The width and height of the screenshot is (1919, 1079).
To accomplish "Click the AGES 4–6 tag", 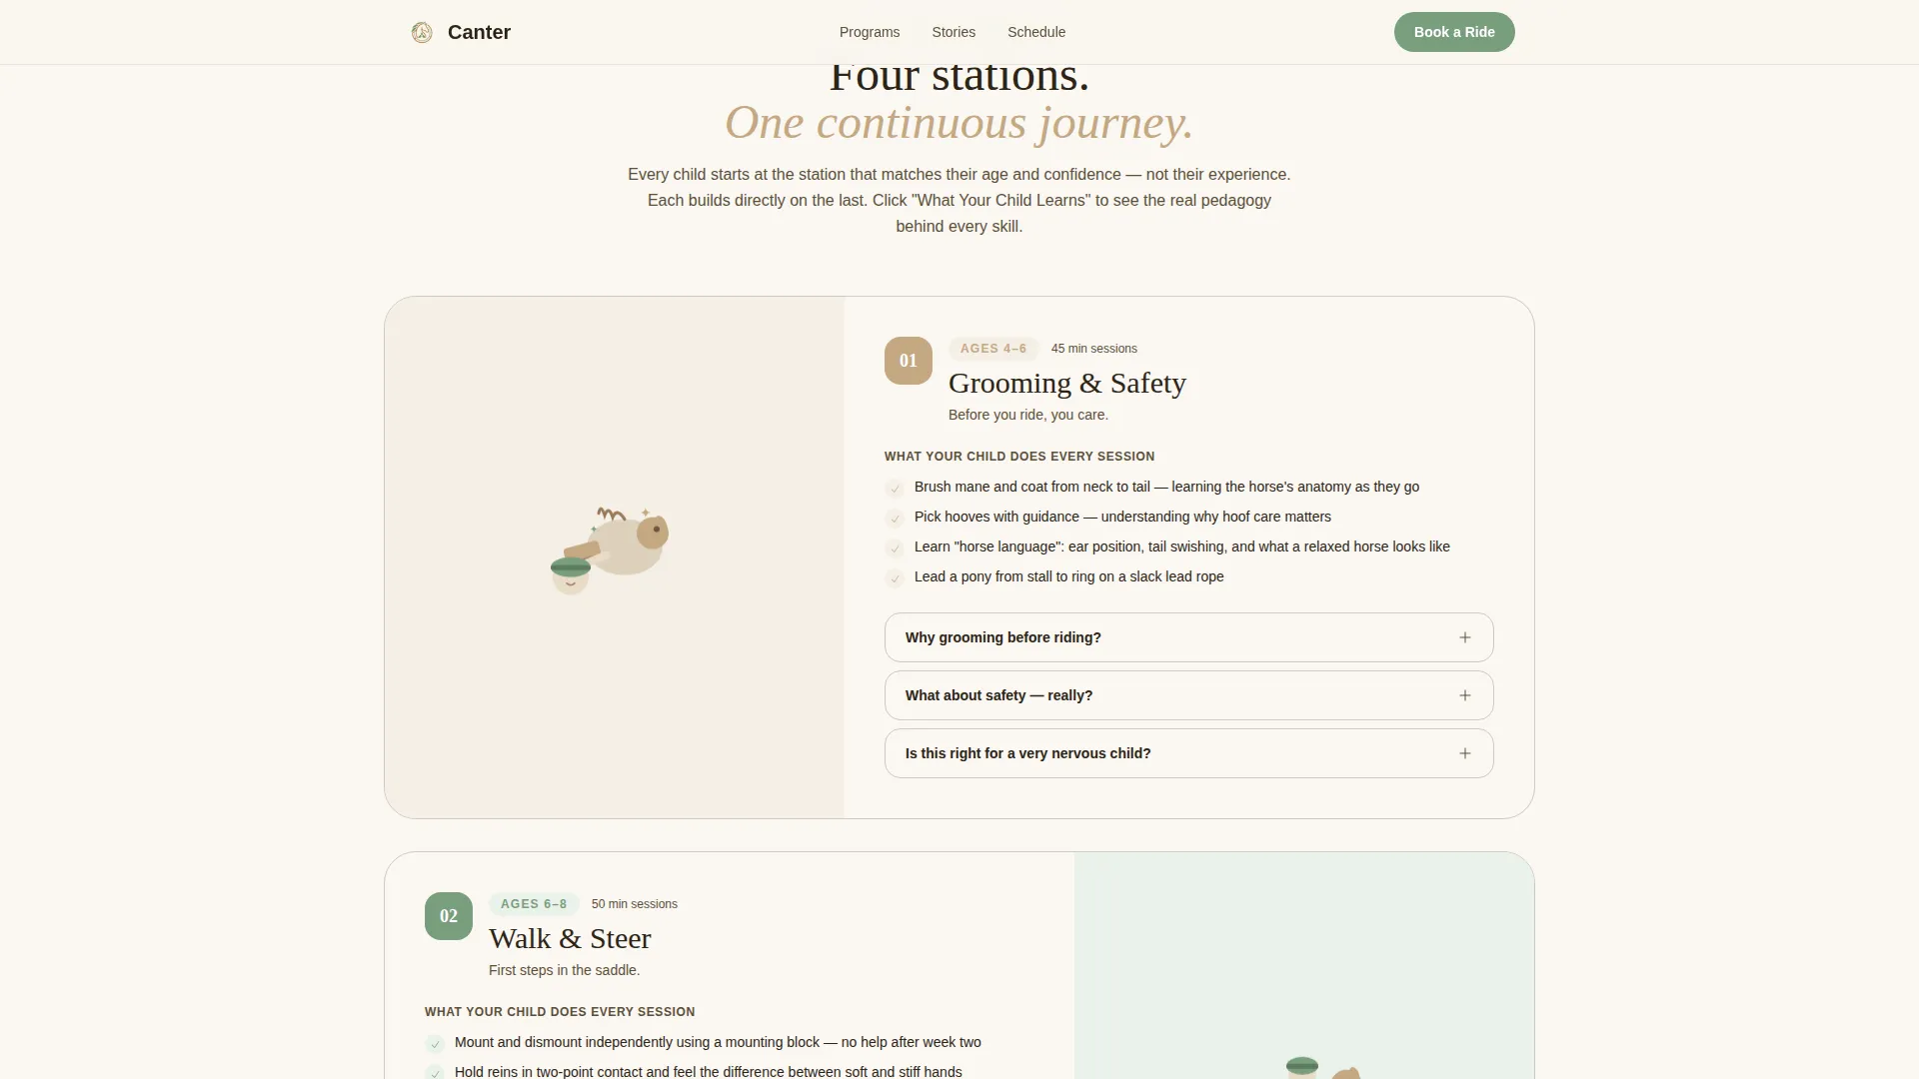I will (993, 349).
